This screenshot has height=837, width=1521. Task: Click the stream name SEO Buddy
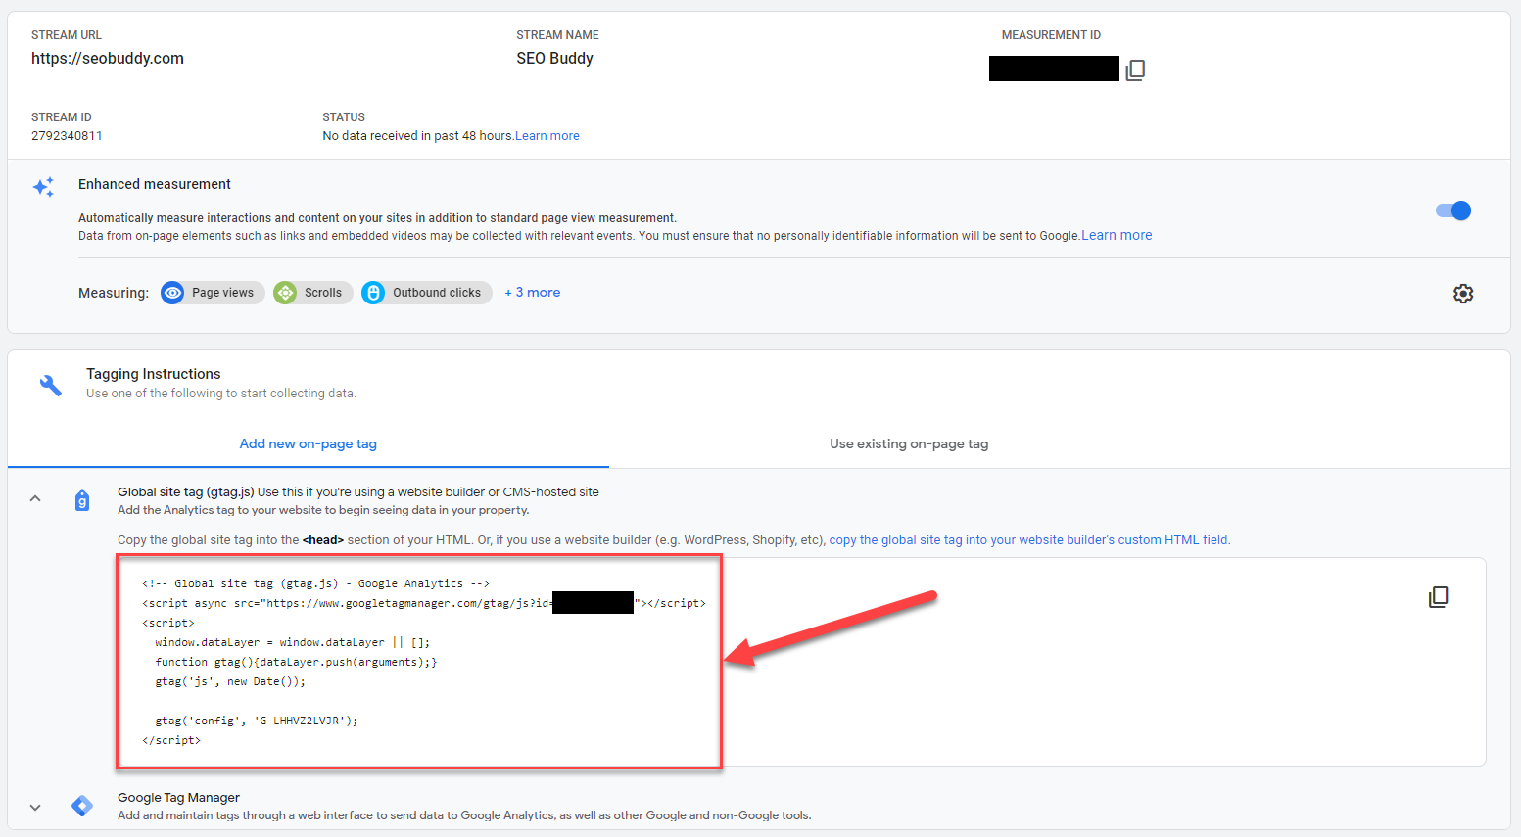[x=554, y=59]
